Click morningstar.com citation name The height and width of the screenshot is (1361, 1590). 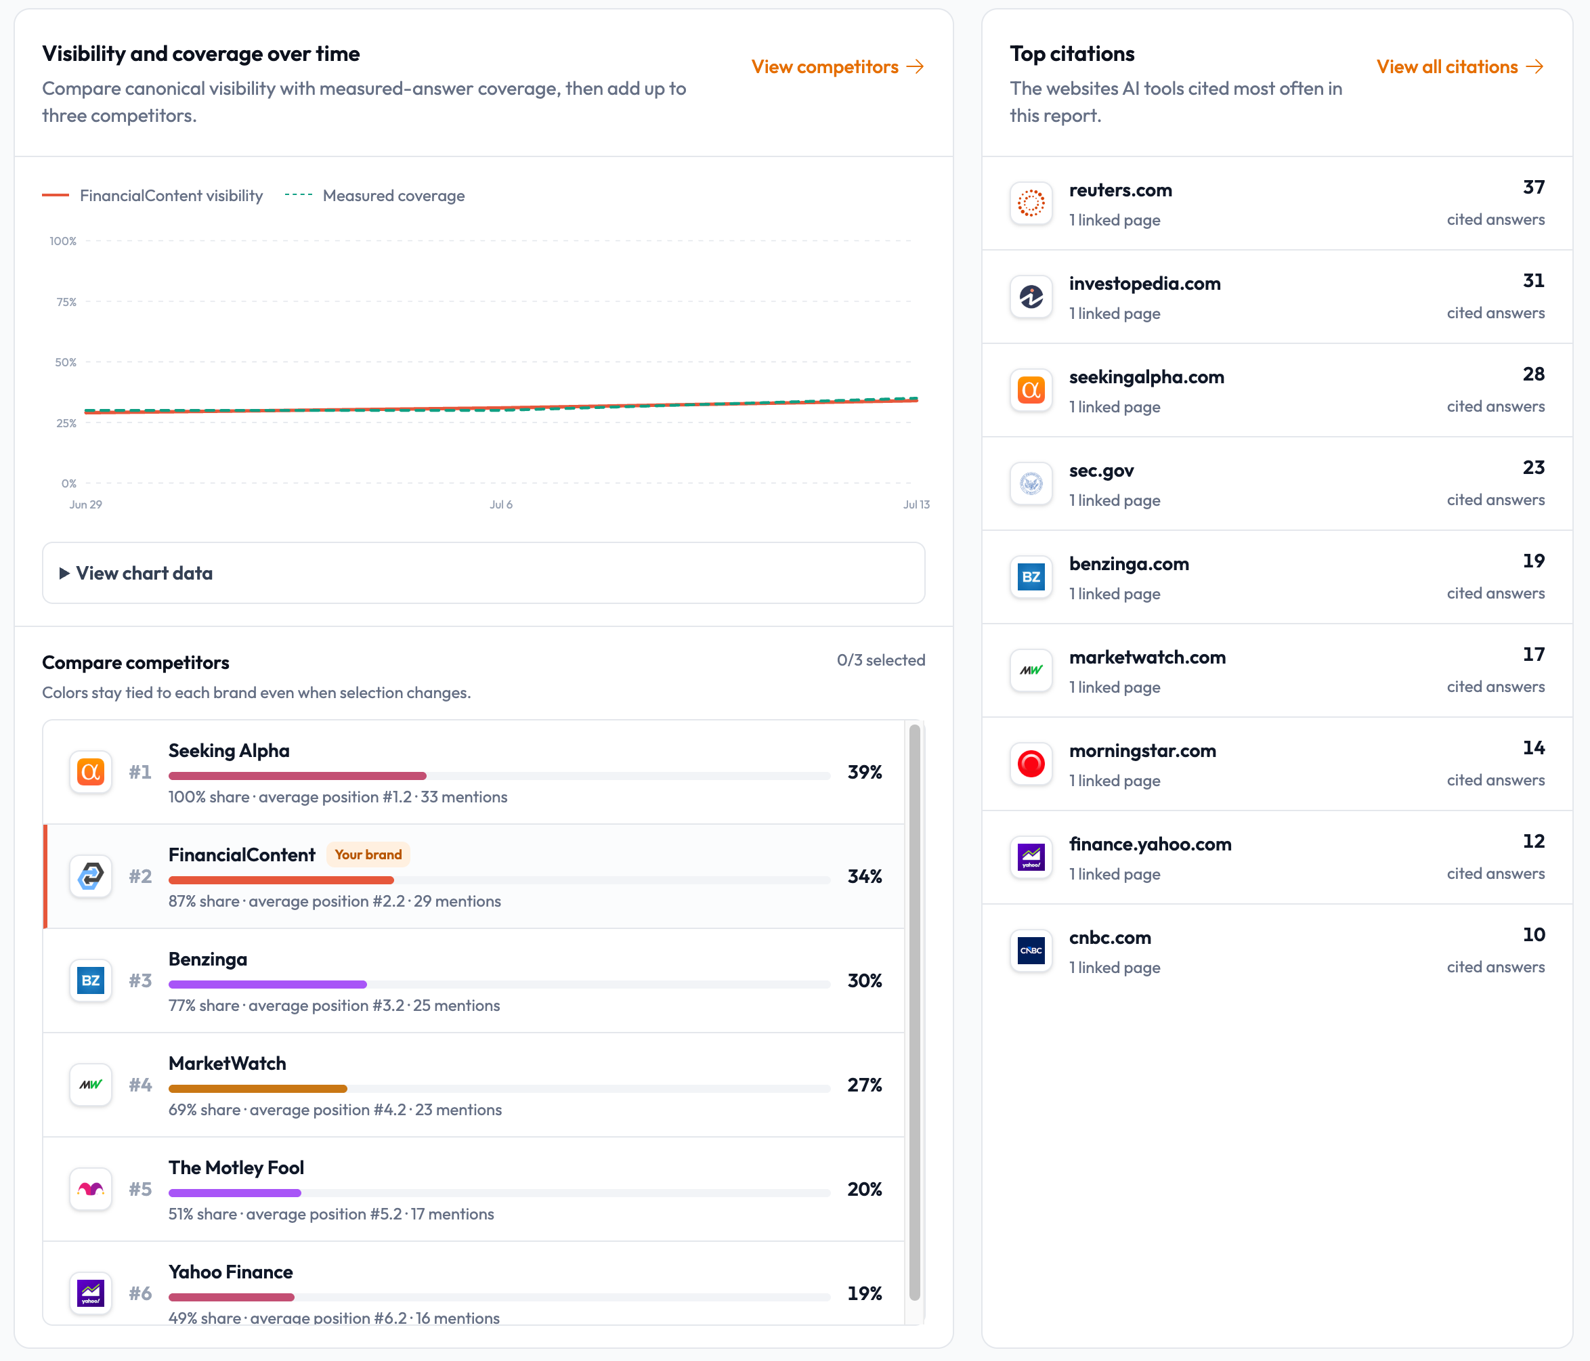[x=1142, y=751]
